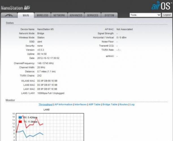Open the ARP Table link
The image size is (173, 141).
(x=94, y=104)
